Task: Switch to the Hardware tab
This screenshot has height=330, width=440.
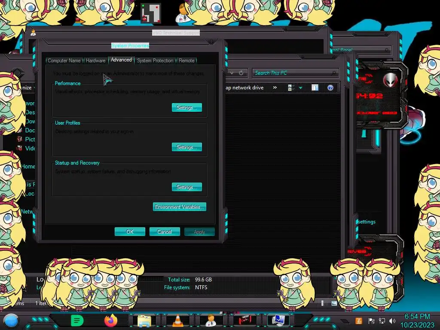Action: [96, 61]
